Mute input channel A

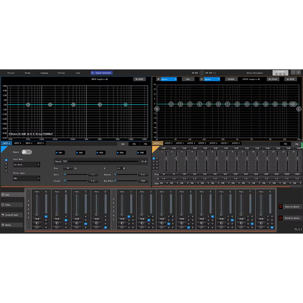37,228
